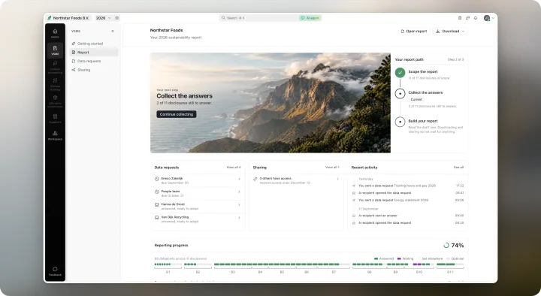Viewport: 541px width, 296px height.
Task: Click the clock icon beside People team
Action: click(156, 192)
